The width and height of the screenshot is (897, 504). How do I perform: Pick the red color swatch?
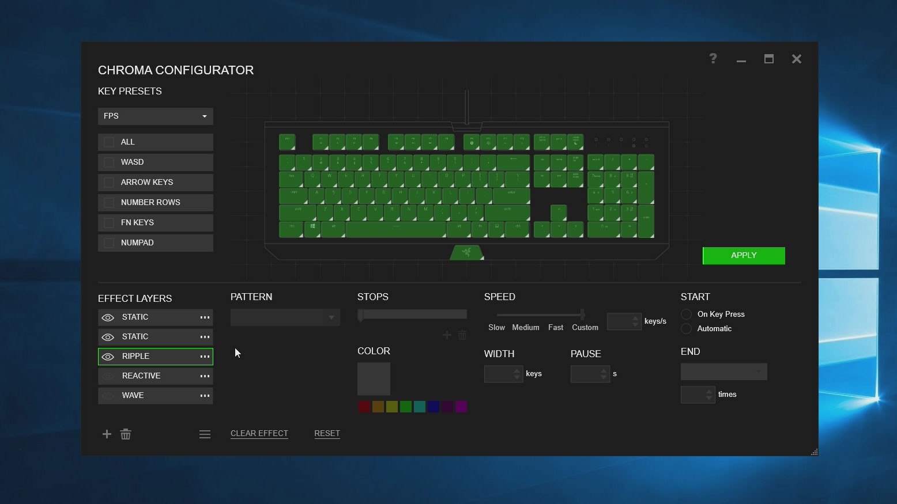[364, 407]
